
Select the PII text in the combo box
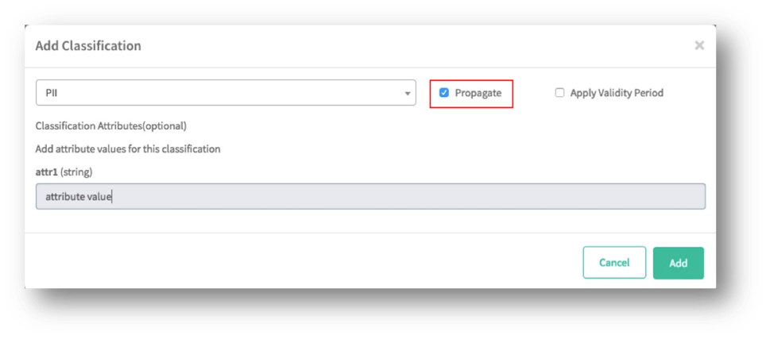coord(52,93)
